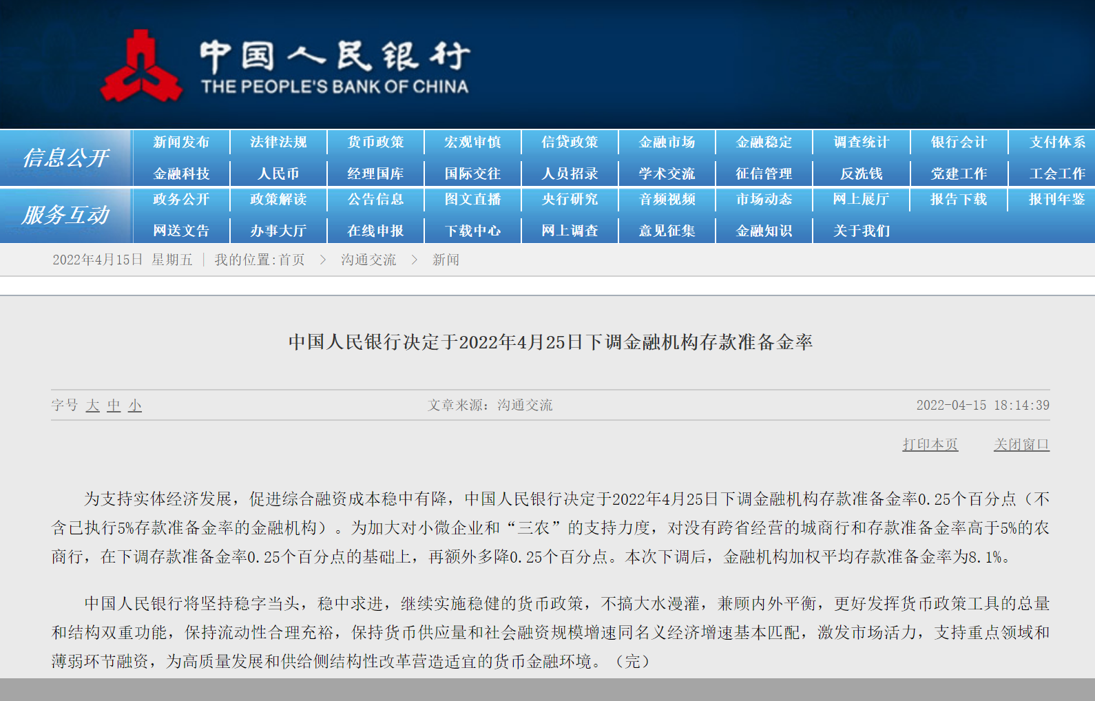
Task: Go to 金融稳定 page
Action: tap(764, 142)
